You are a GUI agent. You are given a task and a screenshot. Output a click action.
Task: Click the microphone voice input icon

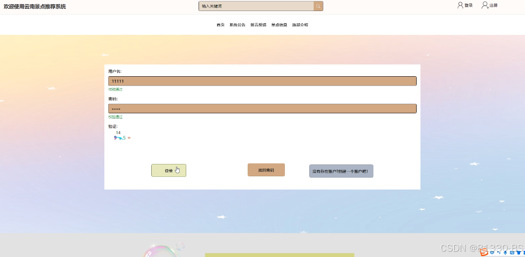[505, 253]
